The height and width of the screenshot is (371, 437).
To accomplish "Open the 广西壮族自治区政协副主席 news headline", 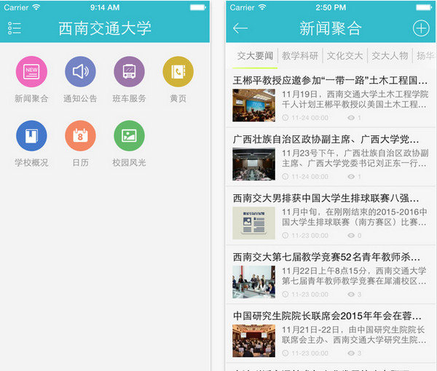I will [x=326, y=140].
